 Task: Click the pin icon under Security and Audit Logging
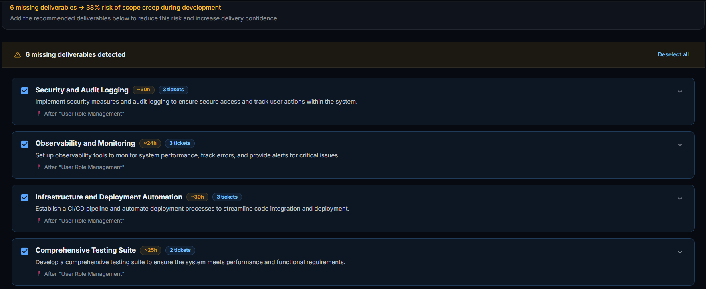[x=39, y=114]
